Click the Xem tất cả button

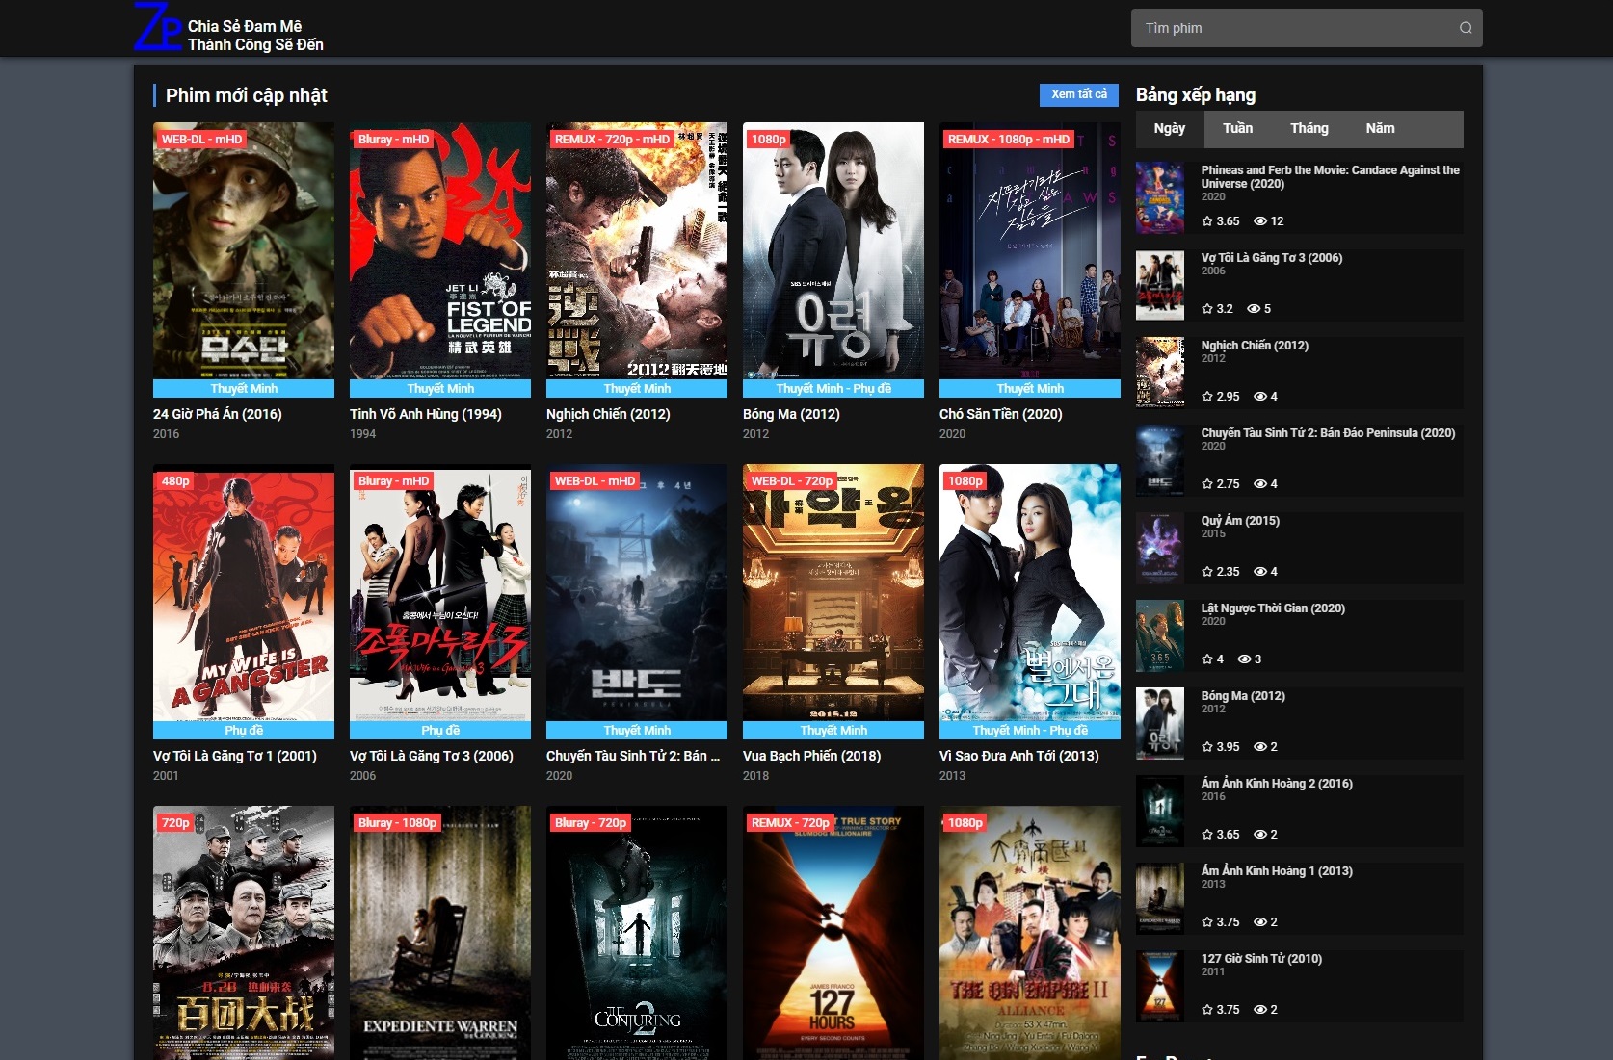[1079, 94]
